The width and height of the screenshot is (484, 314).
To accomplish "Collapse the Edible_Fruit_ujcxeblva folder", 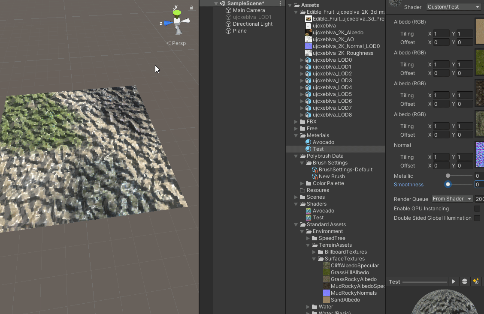I will click(296, 12).
